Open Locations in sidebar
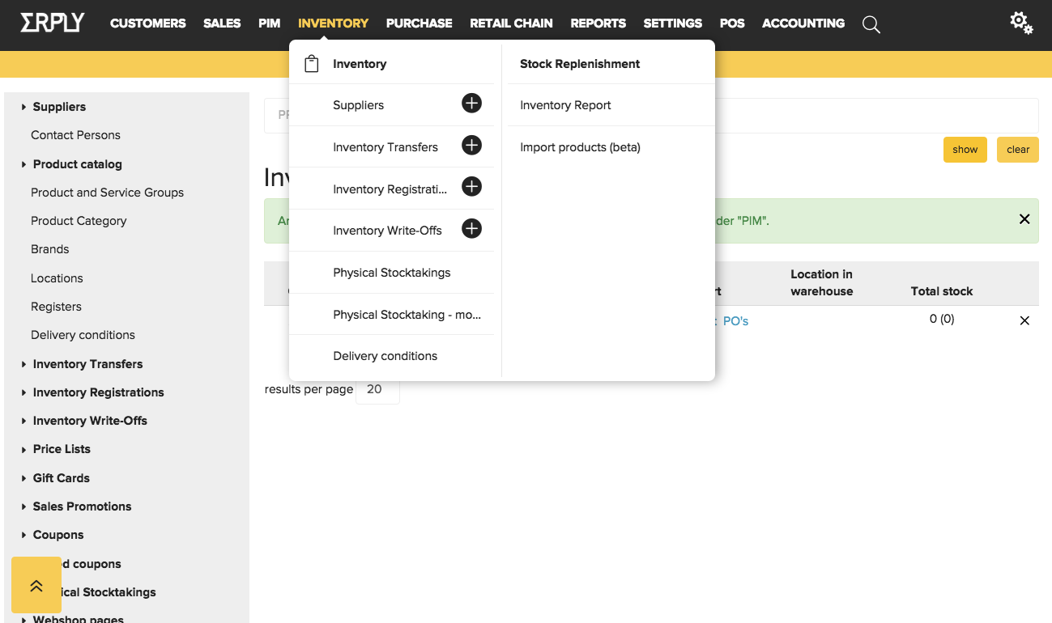The image size is (1052, 623). pyautogui.click(x=57, y=278)
